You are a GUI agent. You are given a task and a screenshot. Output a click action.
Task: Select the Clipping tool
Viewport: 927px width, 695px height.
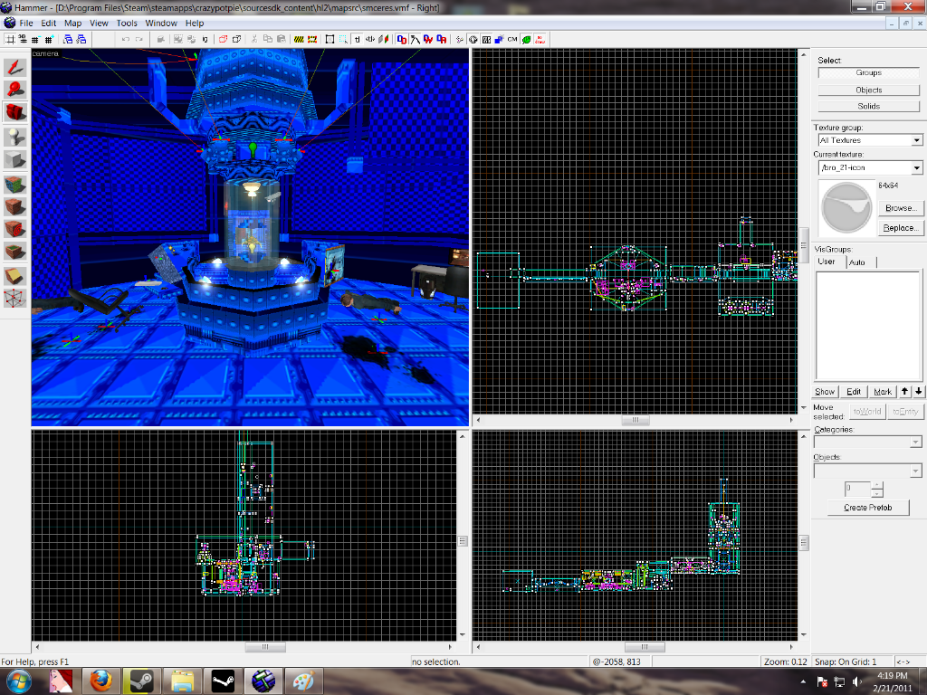[x=14, y=276]
